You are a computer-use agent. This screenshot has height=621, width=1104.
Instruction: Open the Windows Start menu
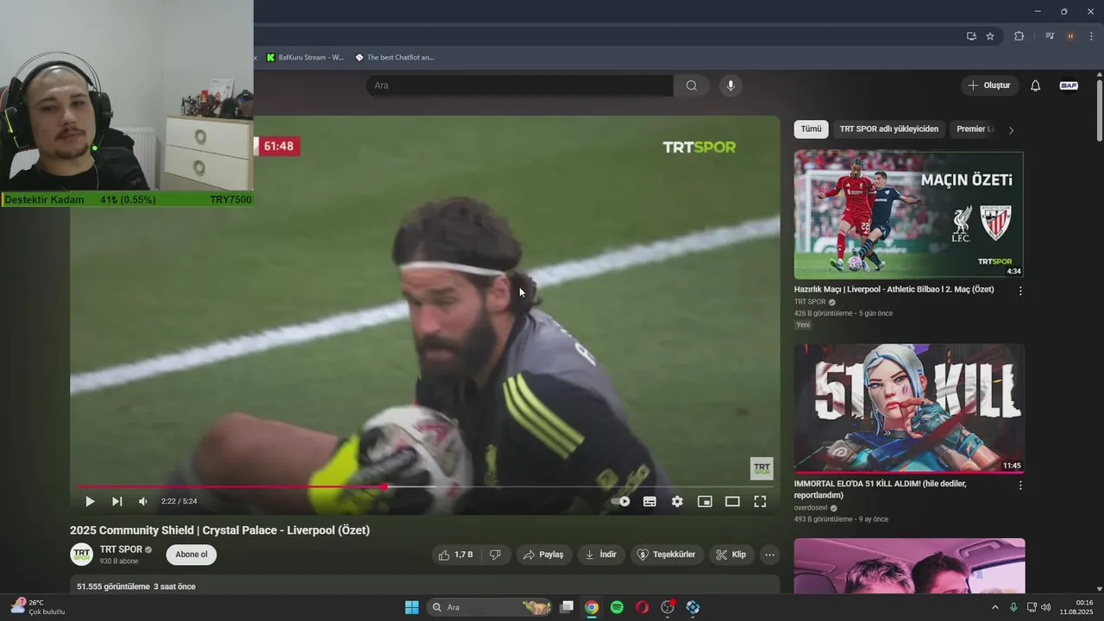click(411, 607)
